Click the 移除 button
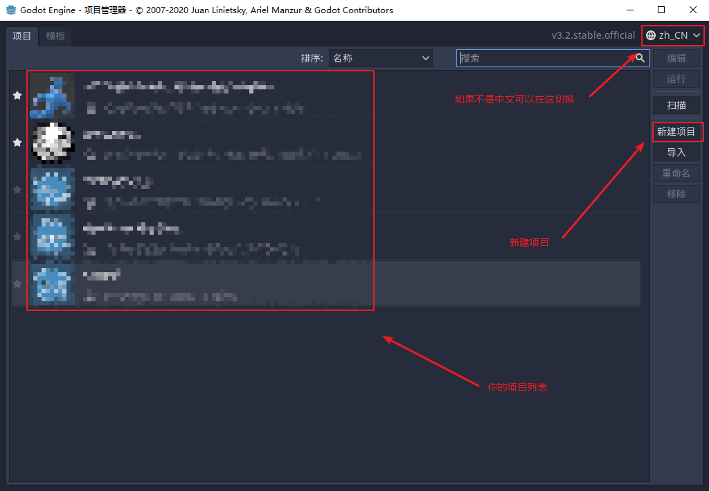This screenshot has width=709, height=491. pos(676,194)
